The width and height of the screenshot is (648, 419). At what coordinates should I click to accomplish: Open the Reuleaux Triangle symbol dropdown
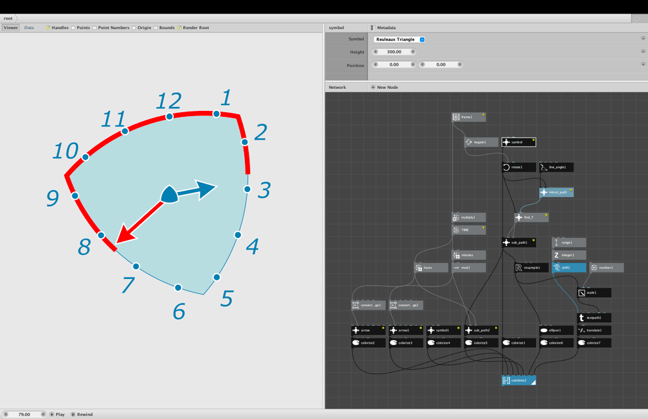click(399, 40)
